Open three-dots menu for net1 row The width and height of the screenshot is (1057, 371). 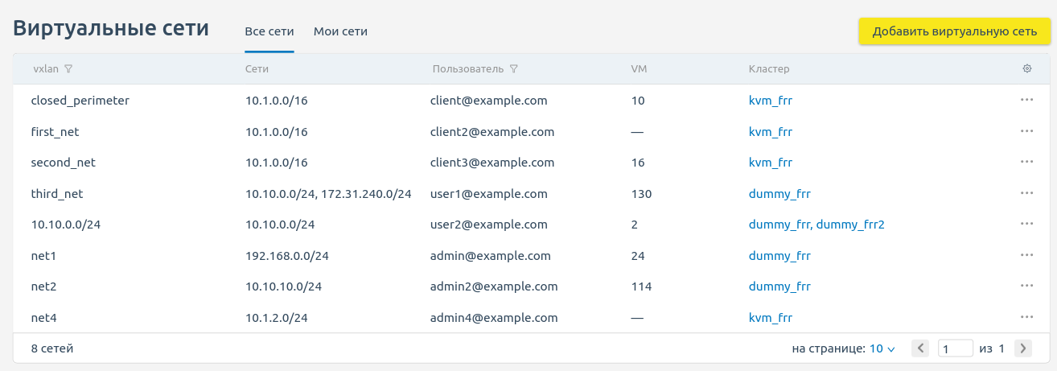[1026, 255]
